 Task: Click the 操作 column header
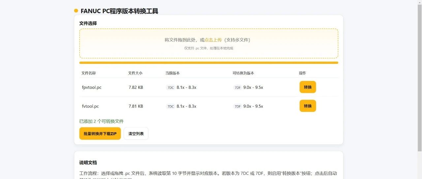pos(302,73)
